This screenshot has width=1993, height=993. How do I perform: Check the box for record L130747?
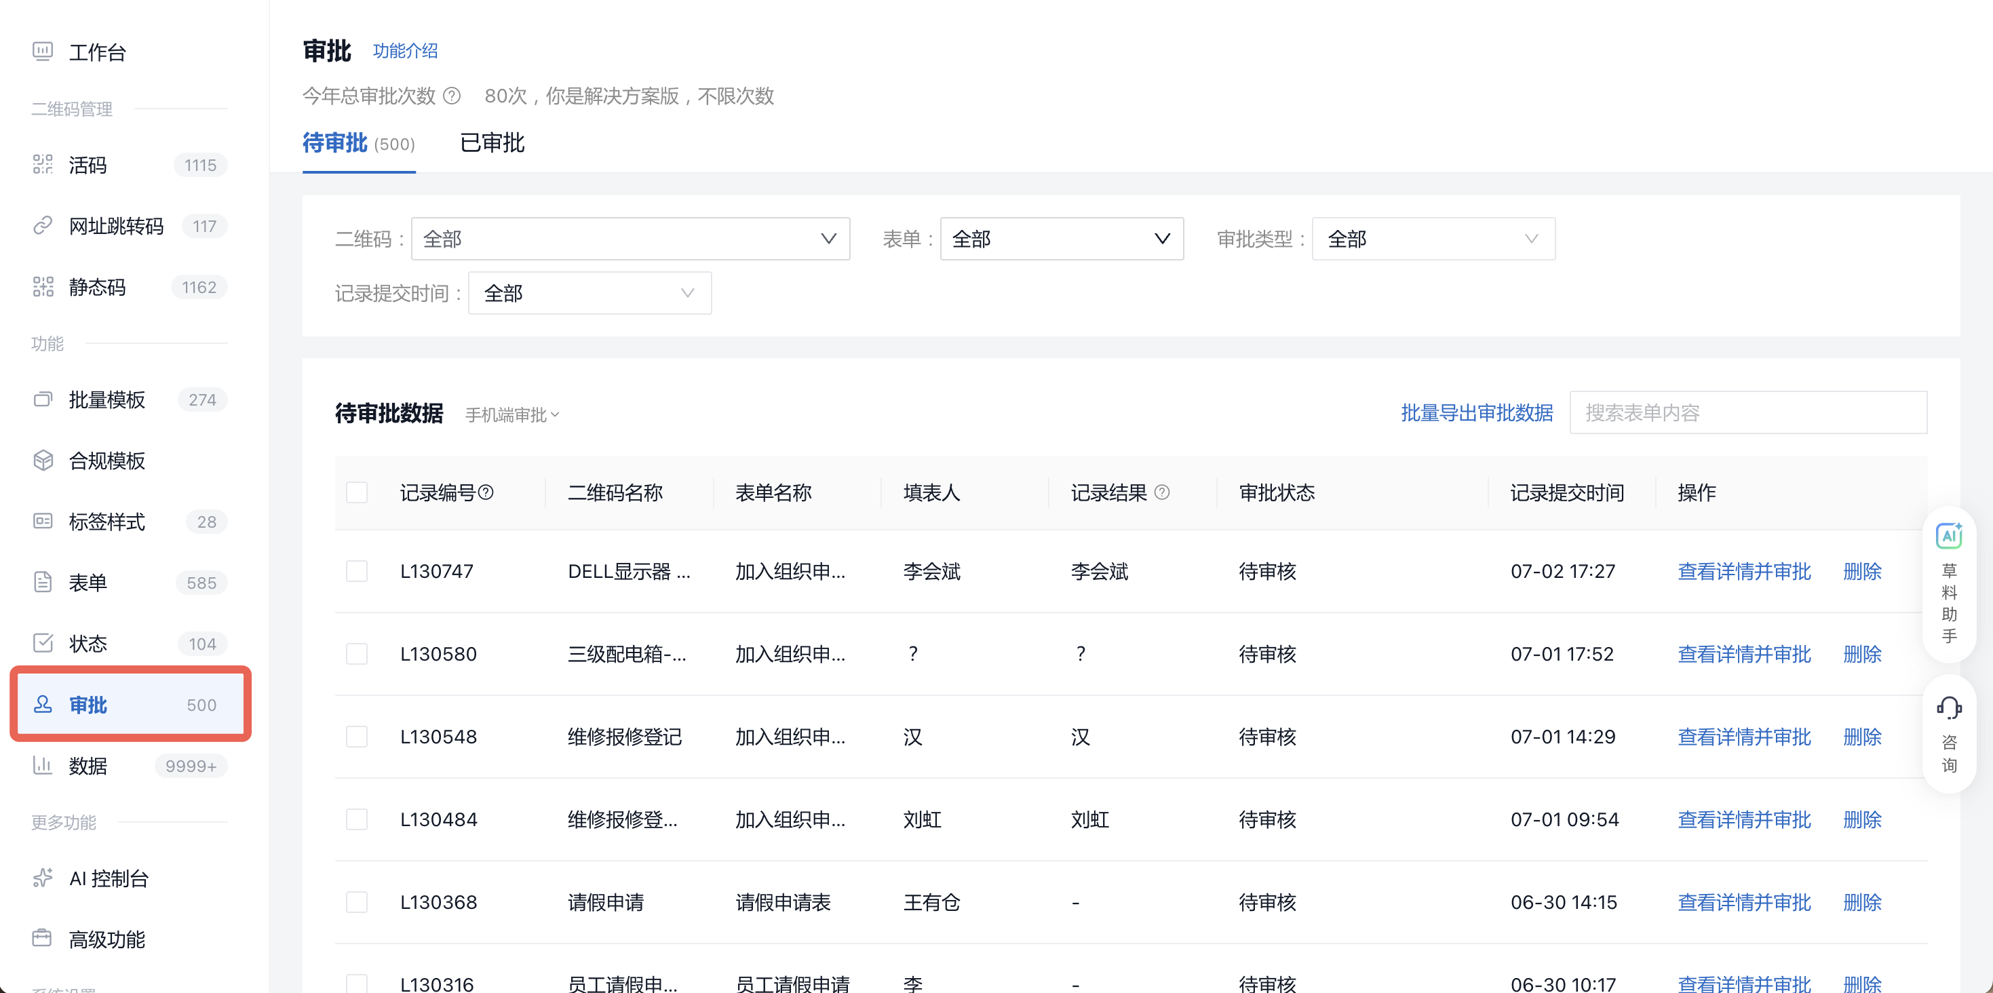357,572
